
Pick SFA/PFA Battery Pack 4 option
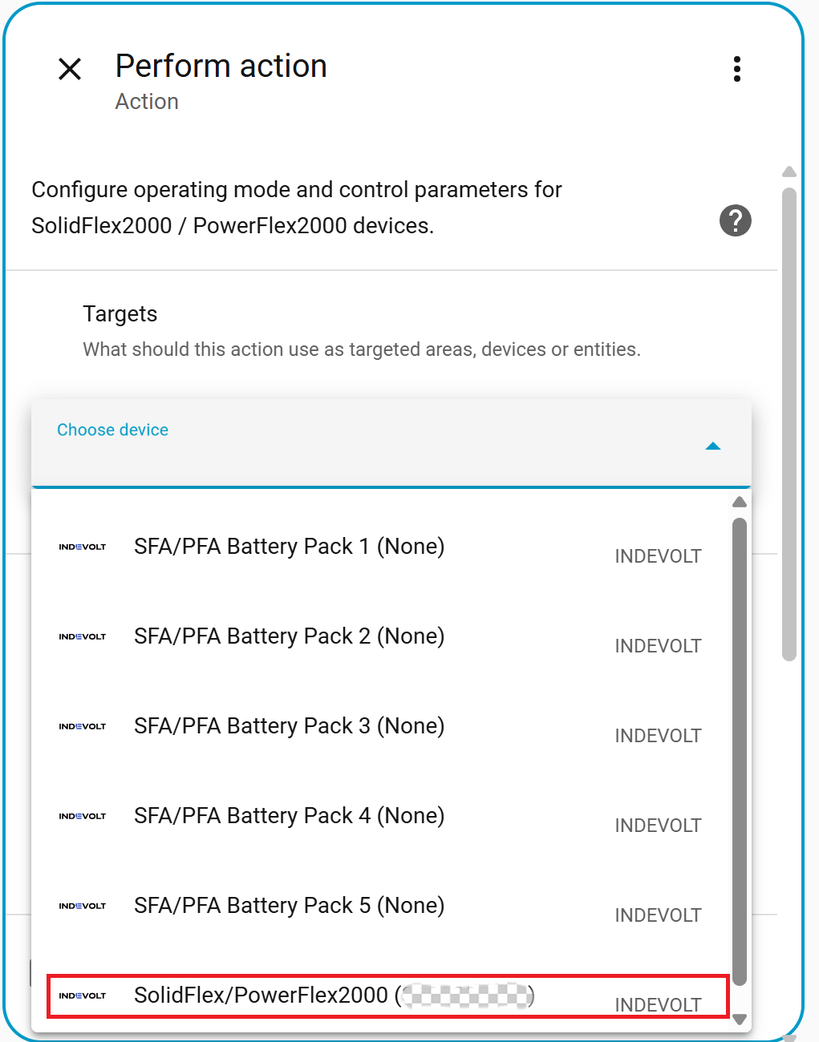[289, 816]
